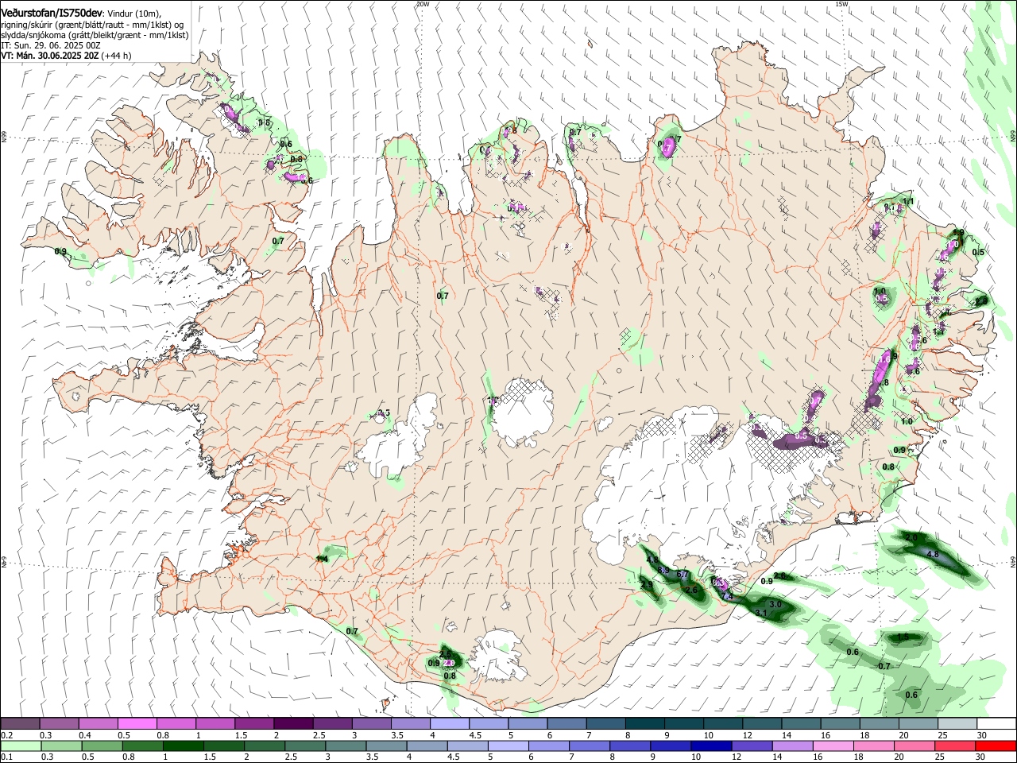
Task: Select the light pink 16–18 swatch in bottom legend
Action: [x=833, y=746]
